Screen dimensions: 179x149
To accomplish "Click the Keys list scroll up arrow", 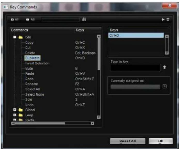I will click(167, 36).
